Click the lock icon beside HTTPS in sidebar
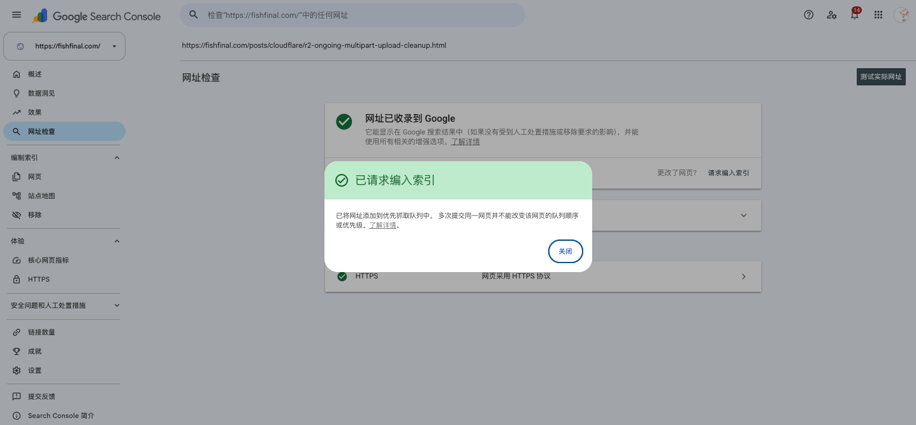The height and width of the screenshot is (425, 916). [17, 279]
